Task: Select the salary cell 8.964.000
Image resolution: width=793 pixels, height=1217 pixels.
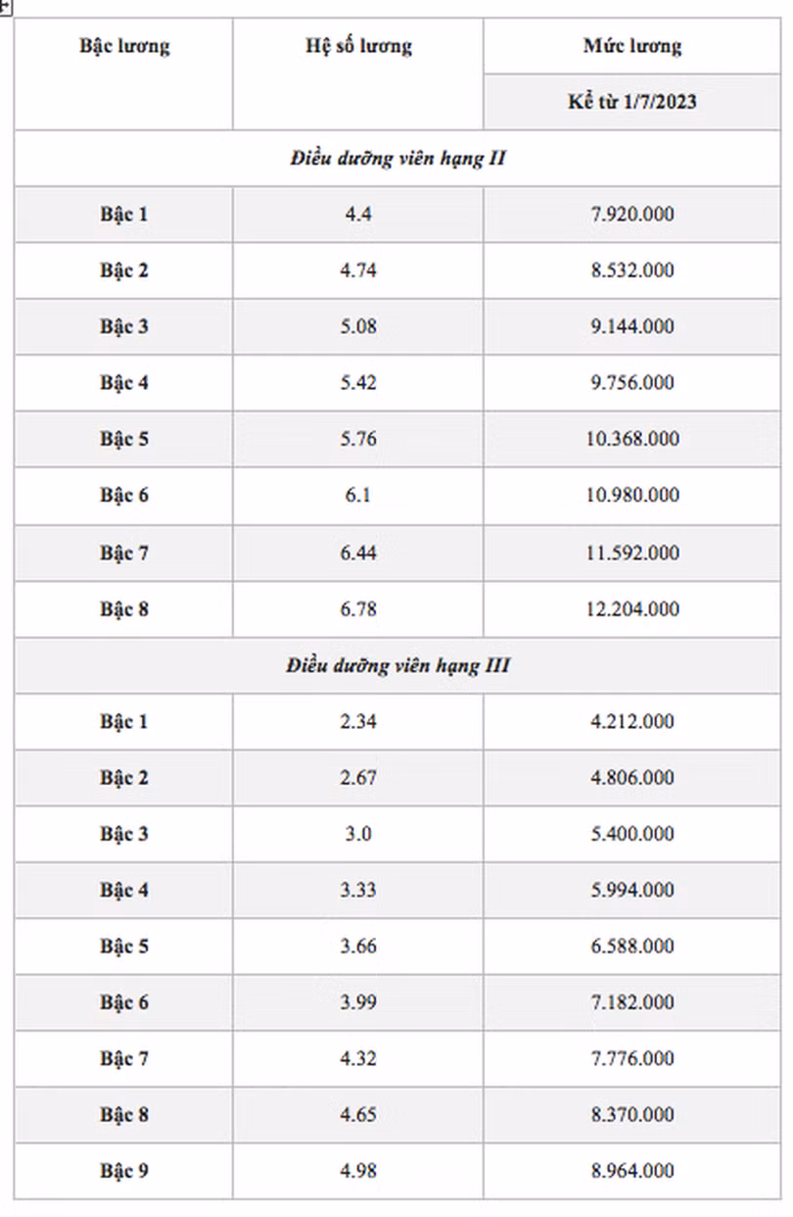Action: [x=632, y=1171]
